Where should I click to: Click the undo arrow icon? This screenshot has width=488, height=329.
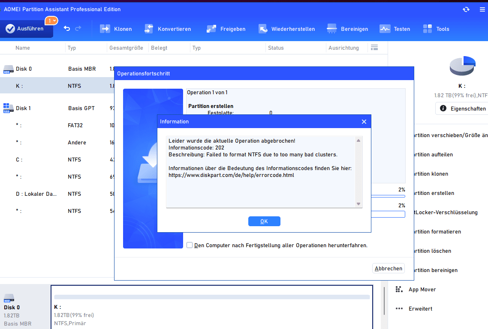tap(66, 29)
